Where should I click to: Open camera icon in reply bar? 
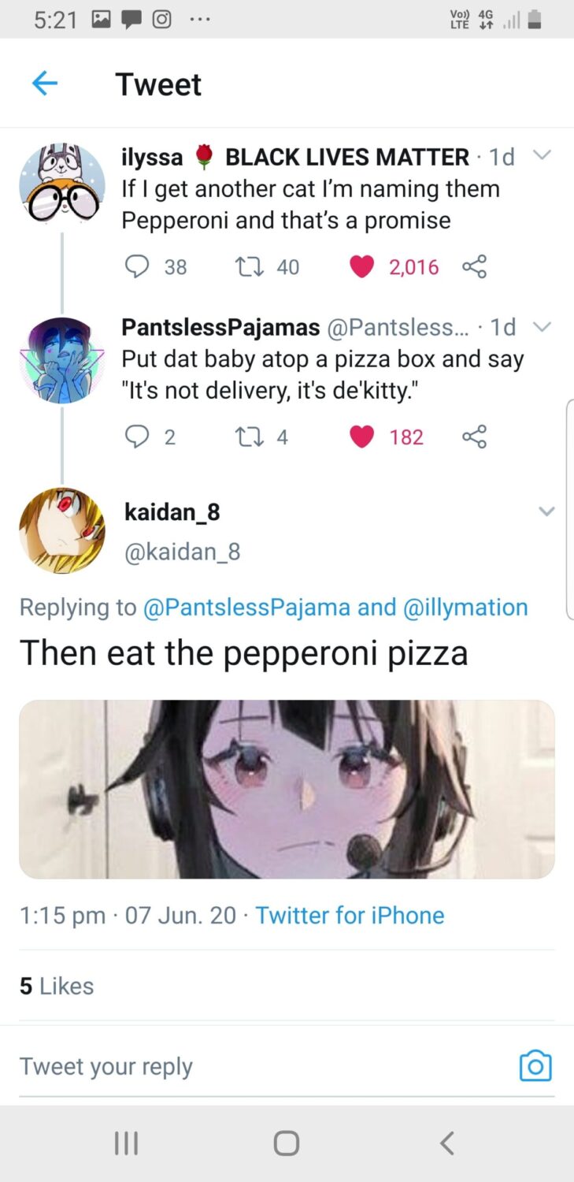point(535,1066)
